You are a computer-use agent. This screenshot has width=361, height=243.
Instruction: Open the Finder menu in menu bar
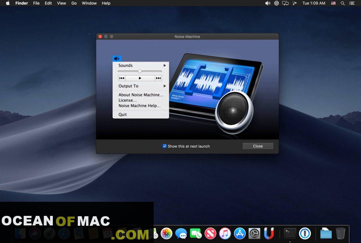click(x=22, y=3)
